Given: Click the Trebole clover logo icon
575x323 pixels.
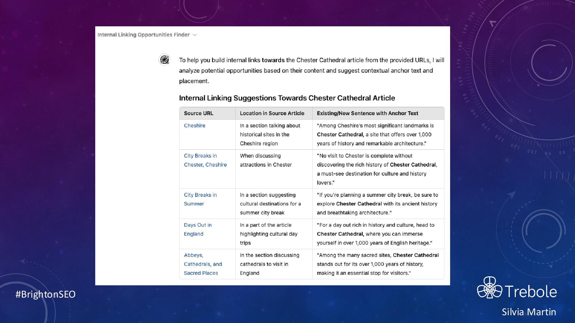Looking at the screenshot, I should point(489,288).
